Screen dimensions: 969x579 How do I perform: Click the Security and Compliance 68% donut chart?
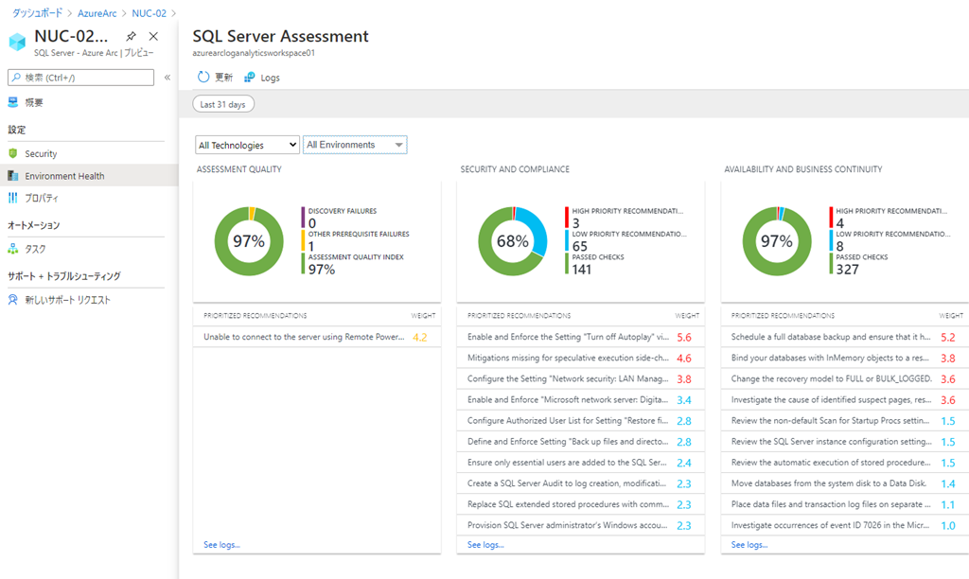(x=513, y=241)
